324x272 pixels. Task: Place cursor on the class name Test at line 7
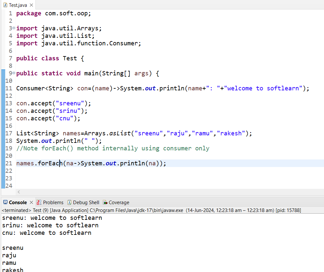pos(70,58)
